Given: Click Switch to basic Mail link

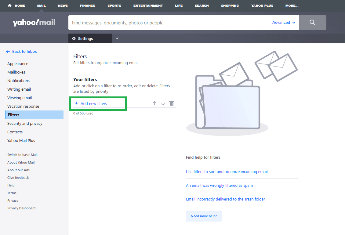Looking at the screenshot, I should pos(23,155).
